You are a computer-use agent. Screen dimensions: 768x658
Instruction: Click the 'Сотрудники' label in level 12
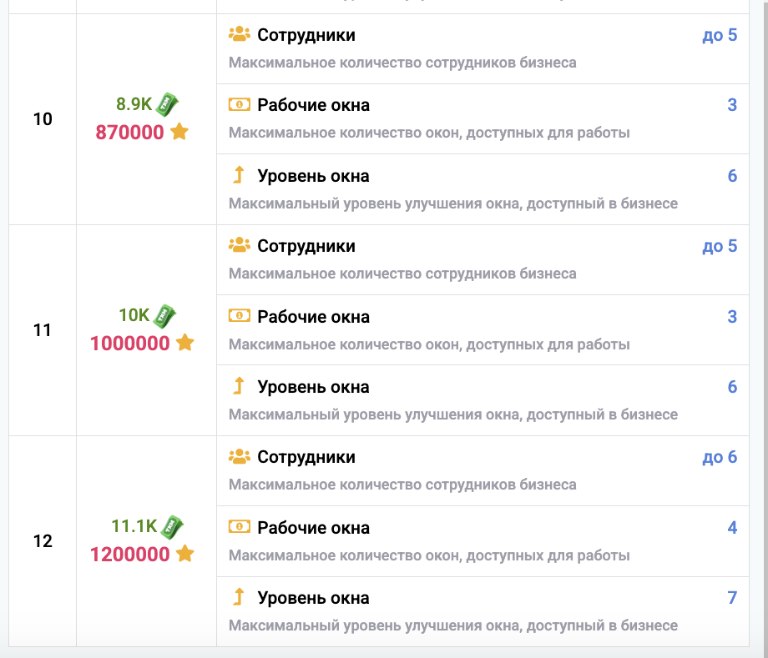[306, 457]
